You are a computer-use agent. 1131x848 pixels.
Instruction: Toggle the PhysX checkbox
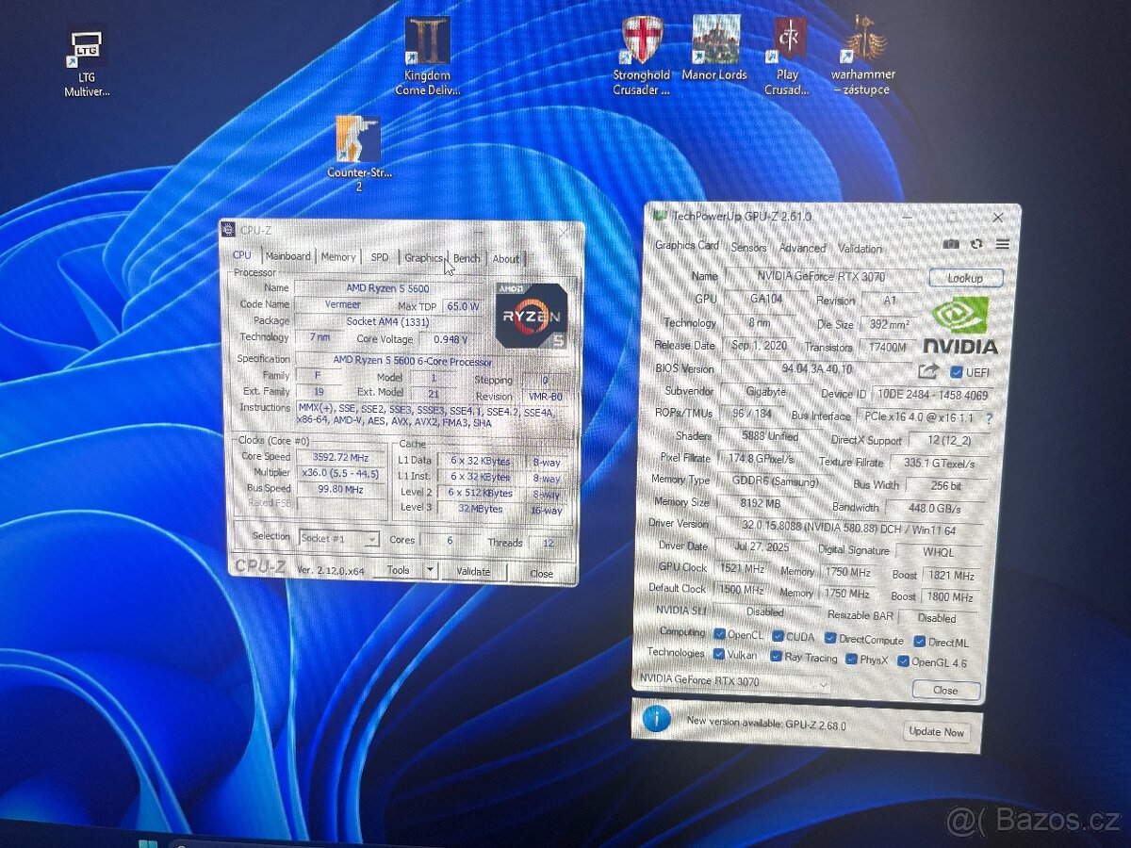click(851, 660)
